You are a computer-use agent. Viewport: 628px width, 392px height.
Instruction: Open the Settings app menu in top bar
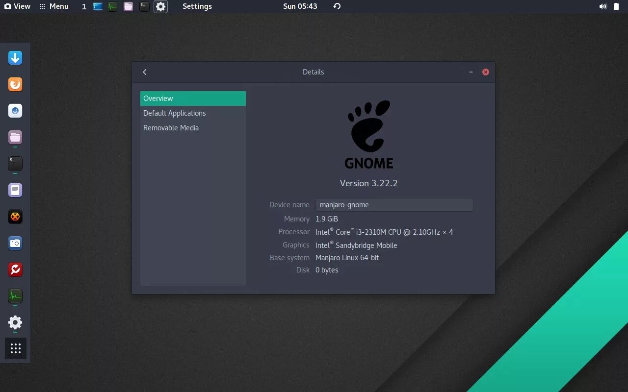click(x=197, y=6)
